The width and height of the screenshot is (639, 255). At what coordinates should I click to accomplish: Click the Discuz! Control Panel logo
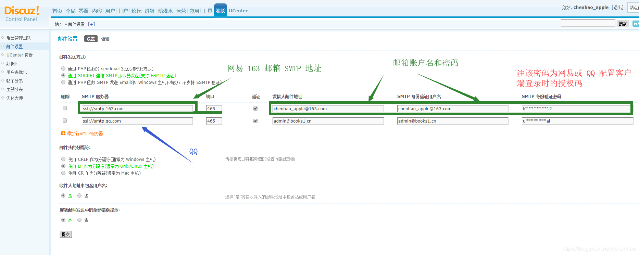click(x=22, y=14)
